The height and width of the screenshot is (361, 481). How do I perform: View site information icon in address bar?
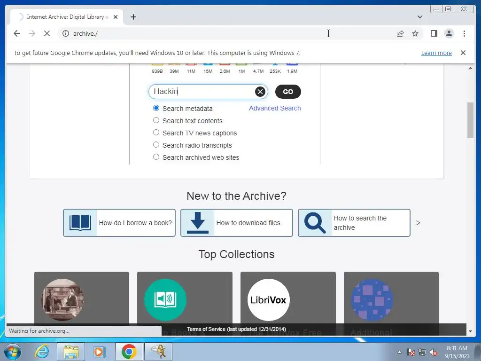pyautogui.click(x=66, y=33)
